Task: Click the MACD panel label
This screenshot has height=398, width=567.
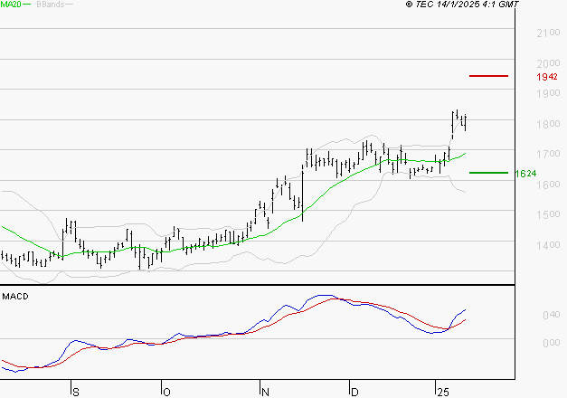Action: click(15, 297)
